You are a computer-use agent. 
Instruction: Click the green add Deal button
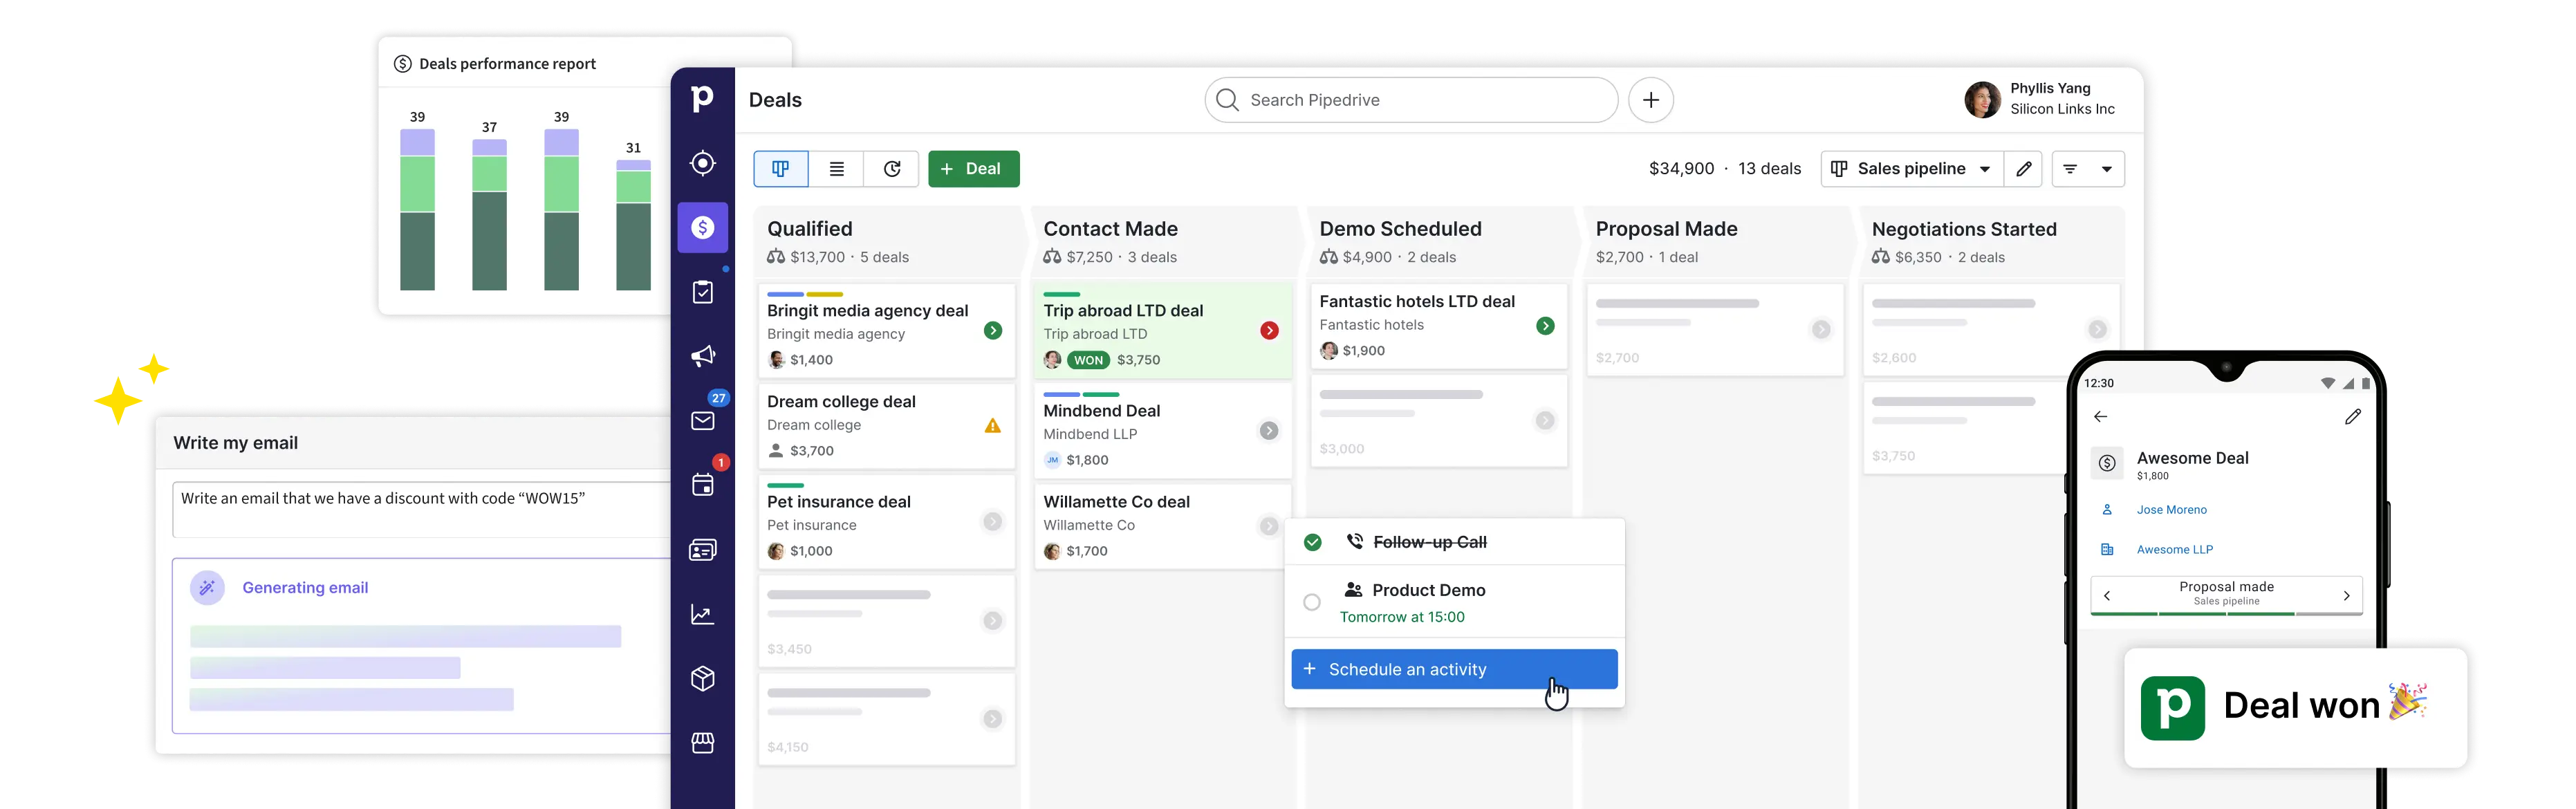coord(973,169)
